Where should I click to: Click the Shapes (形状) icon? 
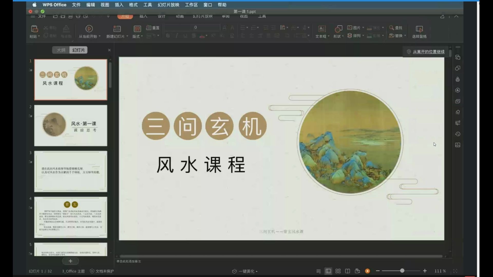pos(338,29)
